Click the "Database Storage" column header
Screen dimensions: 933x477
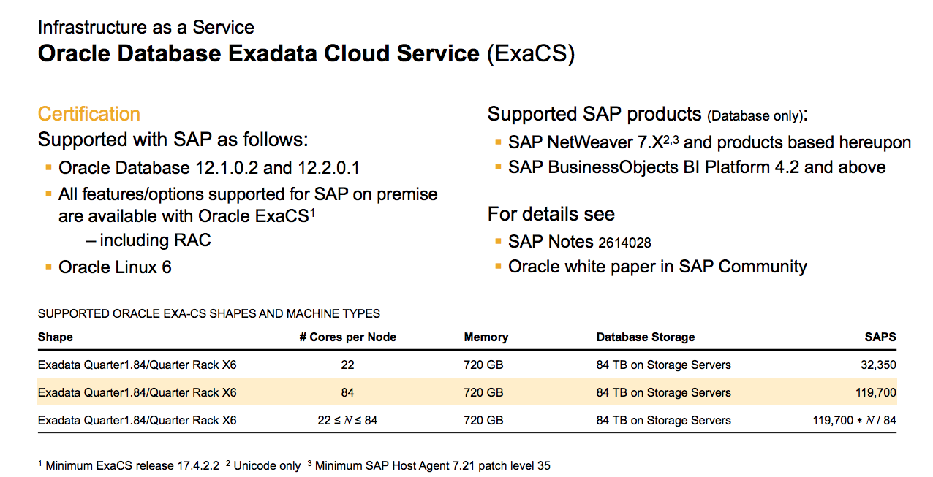[645, 337]
